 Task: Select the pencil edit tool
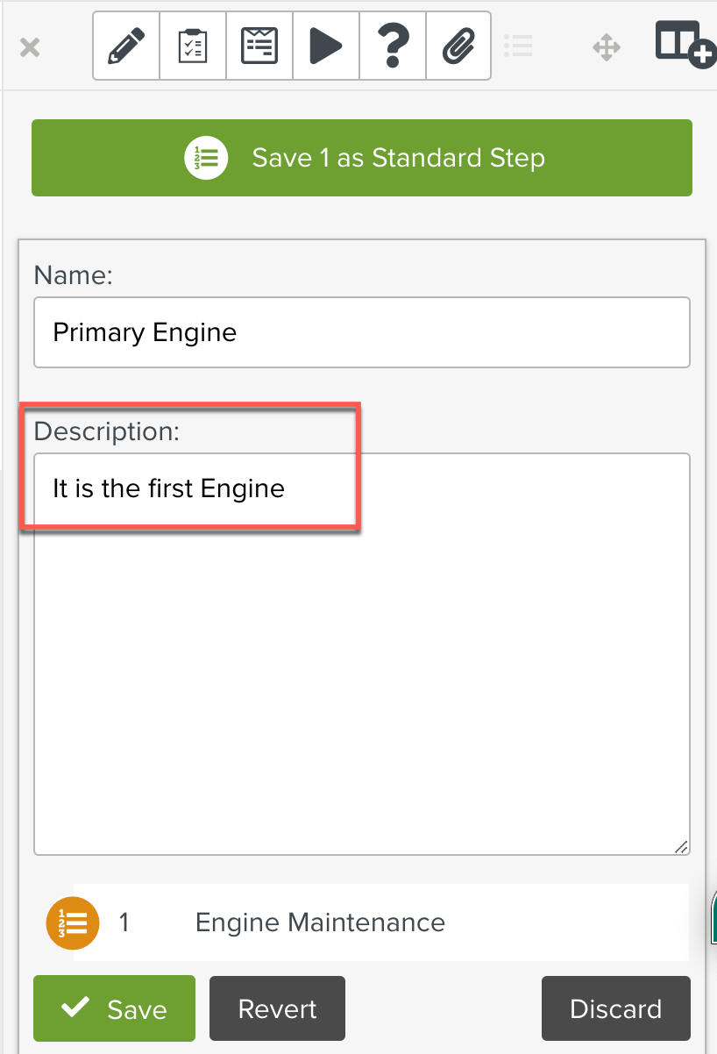125,46
